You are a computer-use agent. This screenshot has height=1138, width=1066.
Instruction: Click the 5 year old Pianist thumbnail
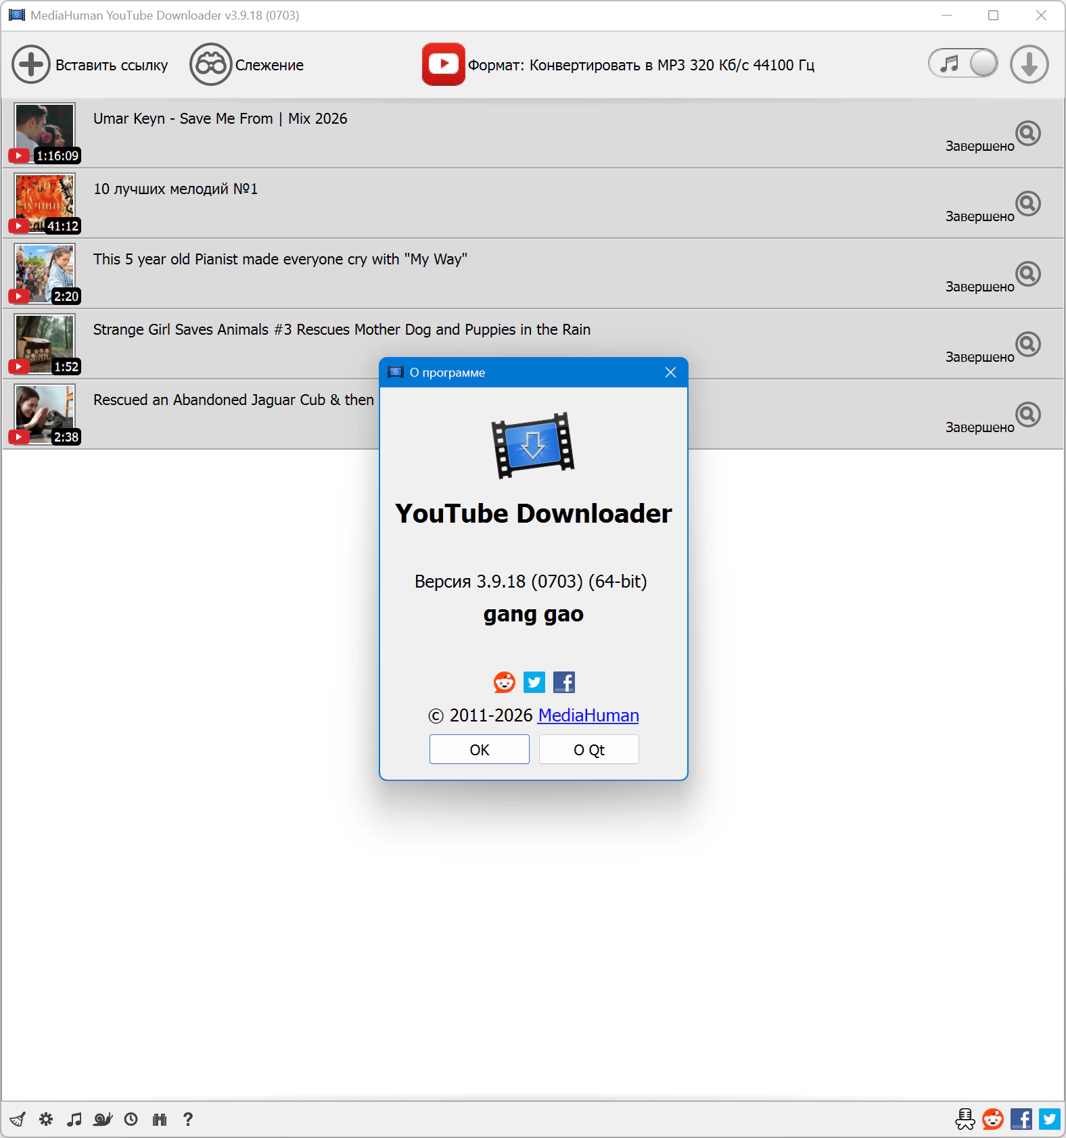click(x=45, y=273)
